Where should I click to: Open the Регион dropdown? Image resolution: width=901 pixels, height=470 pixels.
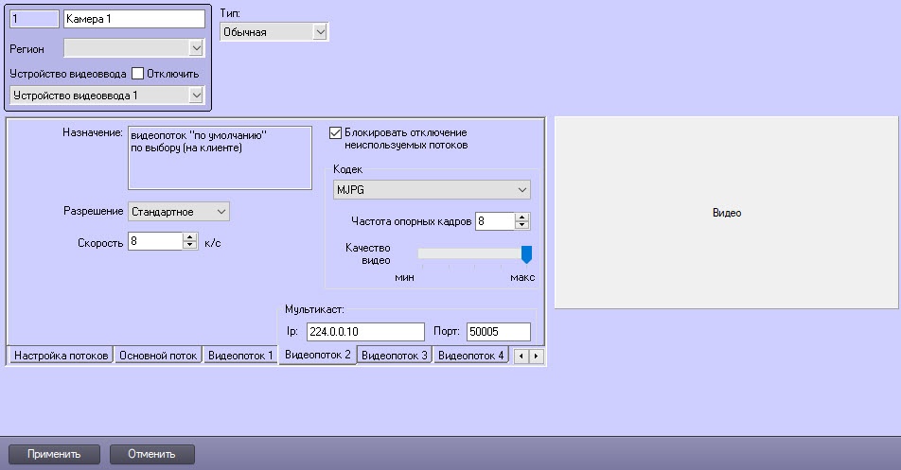(196, 48)
